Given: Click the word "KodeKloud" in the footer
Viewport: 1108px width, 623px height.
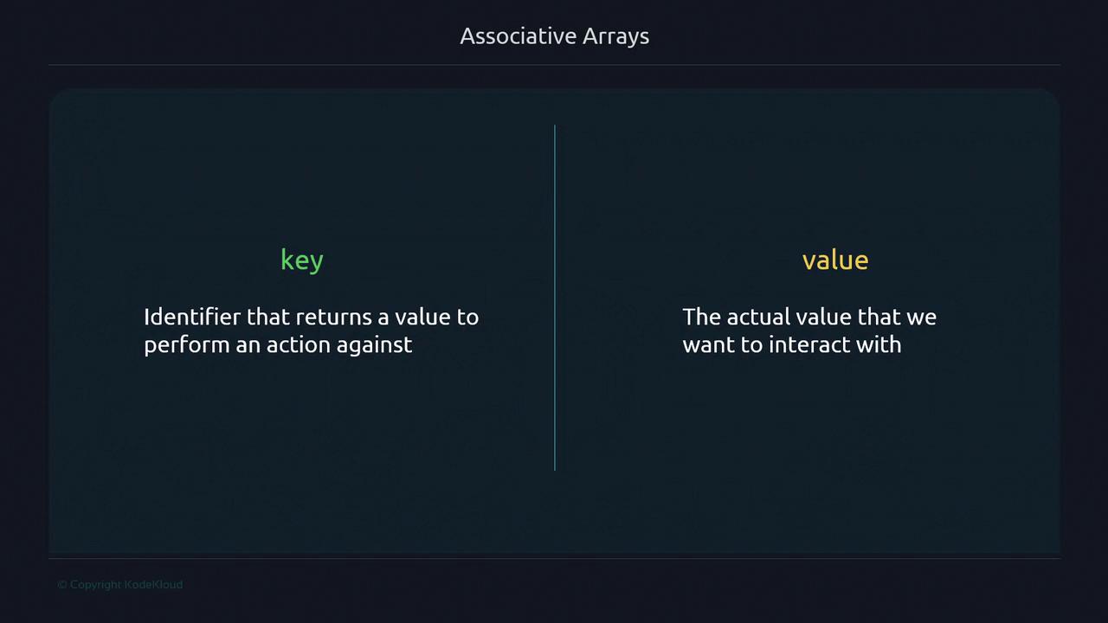Looking at the screenshot, I should click(x=153, y=585).
